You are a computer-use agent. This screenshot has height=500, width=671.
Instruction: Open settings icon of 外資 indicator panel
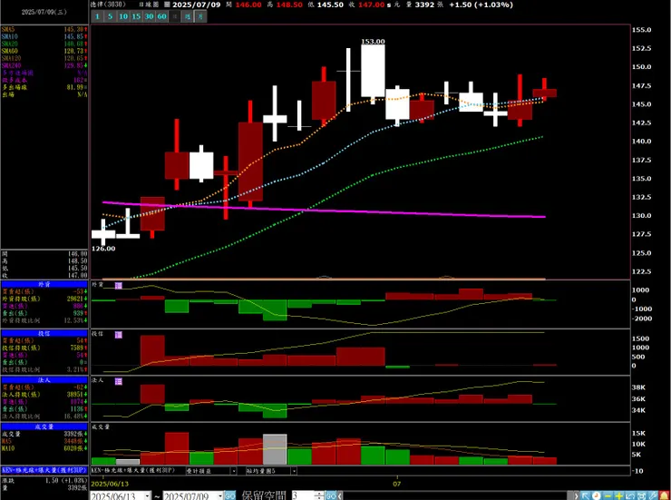119,286
